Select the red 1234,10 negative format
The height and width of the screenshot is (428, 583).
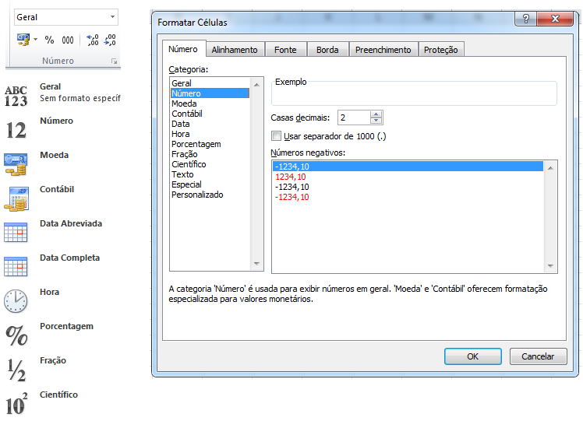point(290,177)
